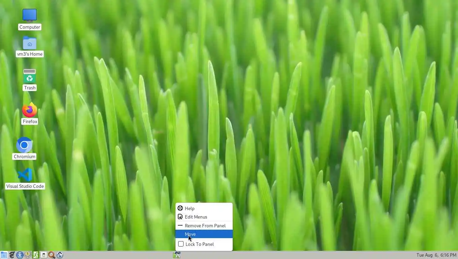This screenshot has width=458, height=259.
Task: Click the white device icon in panel
Action: point(43,255)
